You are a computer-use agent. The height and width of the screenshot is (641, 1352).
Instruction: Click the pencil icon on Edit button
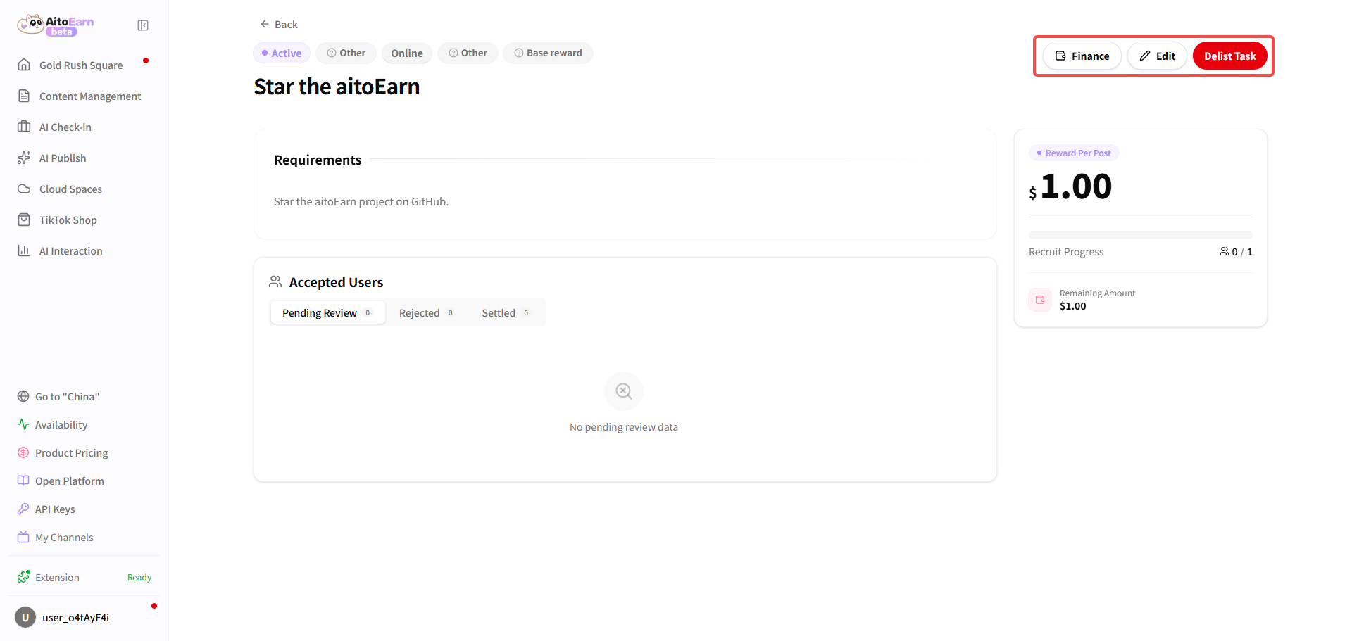1145,56
